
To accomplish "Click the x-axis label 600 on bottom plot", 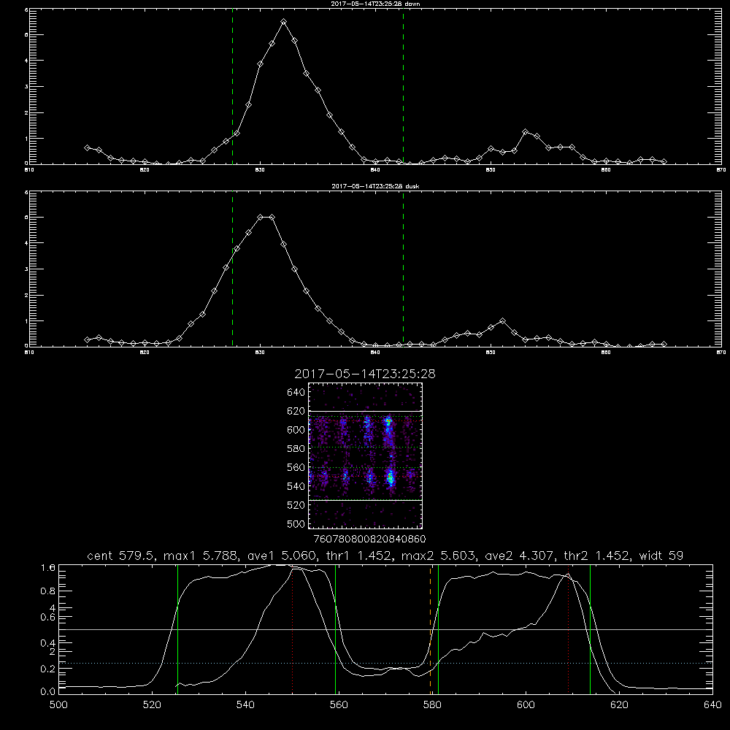I will click(526, 705).
